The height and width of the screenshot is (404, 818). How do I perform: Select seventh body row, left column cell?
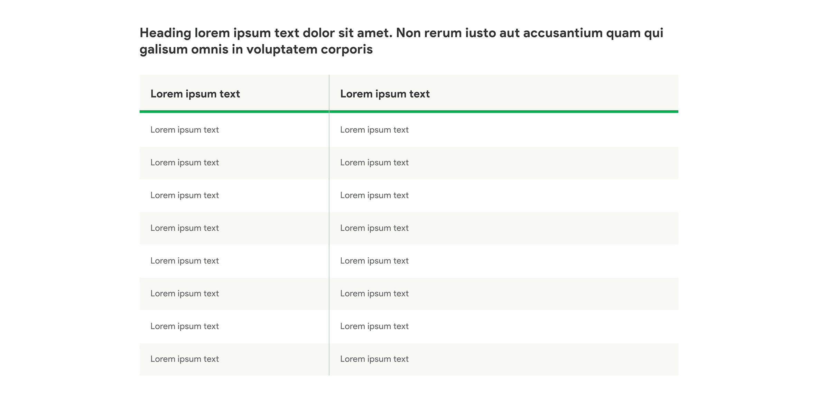coord(185,326)
